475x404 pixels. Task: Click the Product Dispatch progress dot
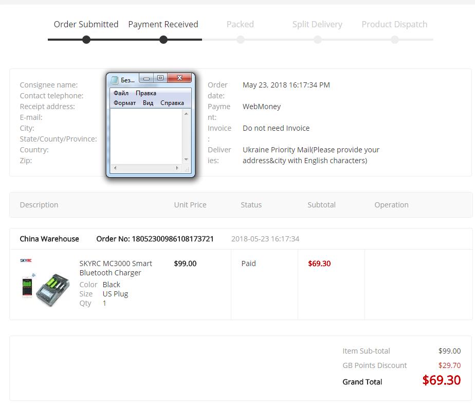[395, 40]
